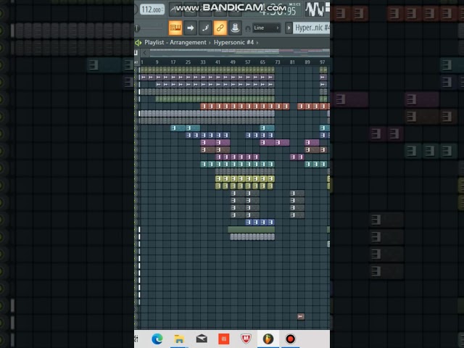Enable the note stroke icon button
The height and width of the screenshot is (348, 464).
[x=205, y=28]
